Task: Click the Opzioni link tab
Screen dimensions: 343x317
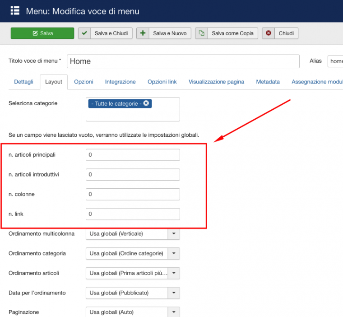Action: coord(162,82)
